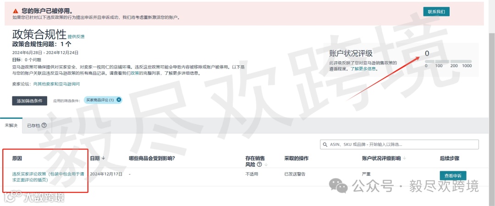Screen dimensions: 495x206
Task: Open the 政策 full list link
Action: point(134,73)
